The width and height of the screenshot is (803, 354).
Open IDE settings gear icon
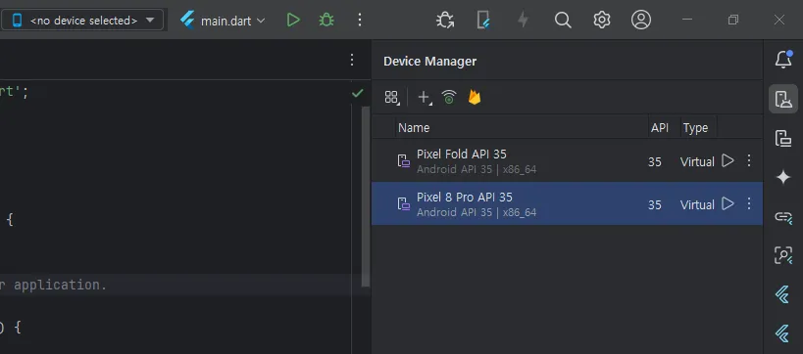(x=602, y=21)
